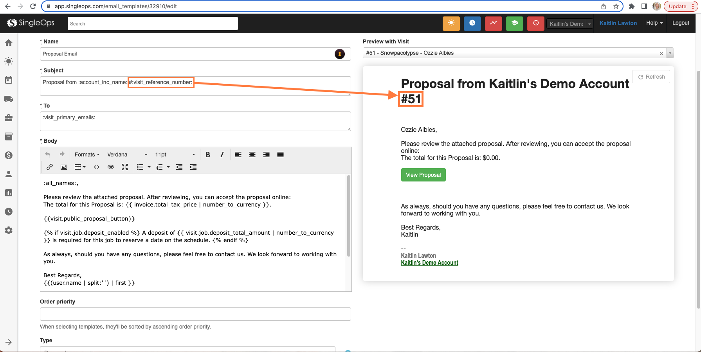Click the Order priority input field
The width and height of the screenshot is (701, 352).
195,314
